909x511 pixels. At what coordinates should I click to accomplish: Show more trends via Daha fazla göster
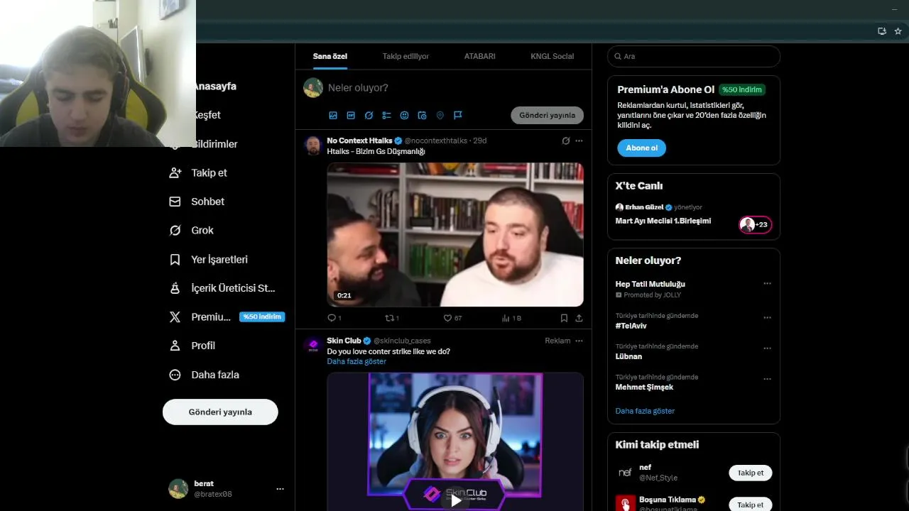(645, 411)
